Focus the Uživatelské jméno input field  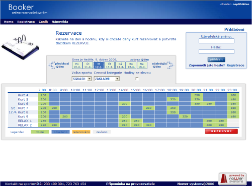tap(216, 41)
